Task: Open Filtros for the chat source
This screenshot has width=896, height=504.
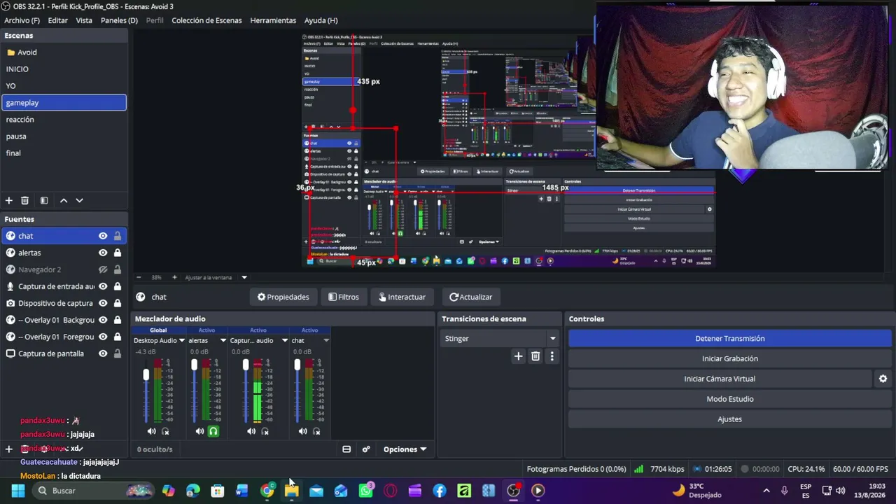Action: pos(344,297)
